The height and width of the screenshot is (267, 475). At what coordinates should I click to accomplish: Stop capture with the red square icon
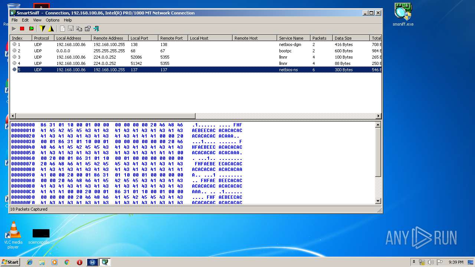point(22,29)
